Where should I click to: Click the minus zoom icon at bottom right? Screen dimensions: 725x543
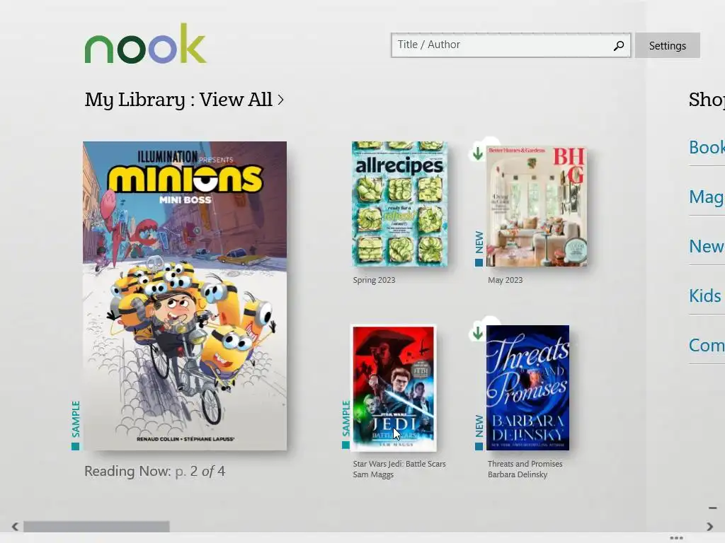(712, 508)
